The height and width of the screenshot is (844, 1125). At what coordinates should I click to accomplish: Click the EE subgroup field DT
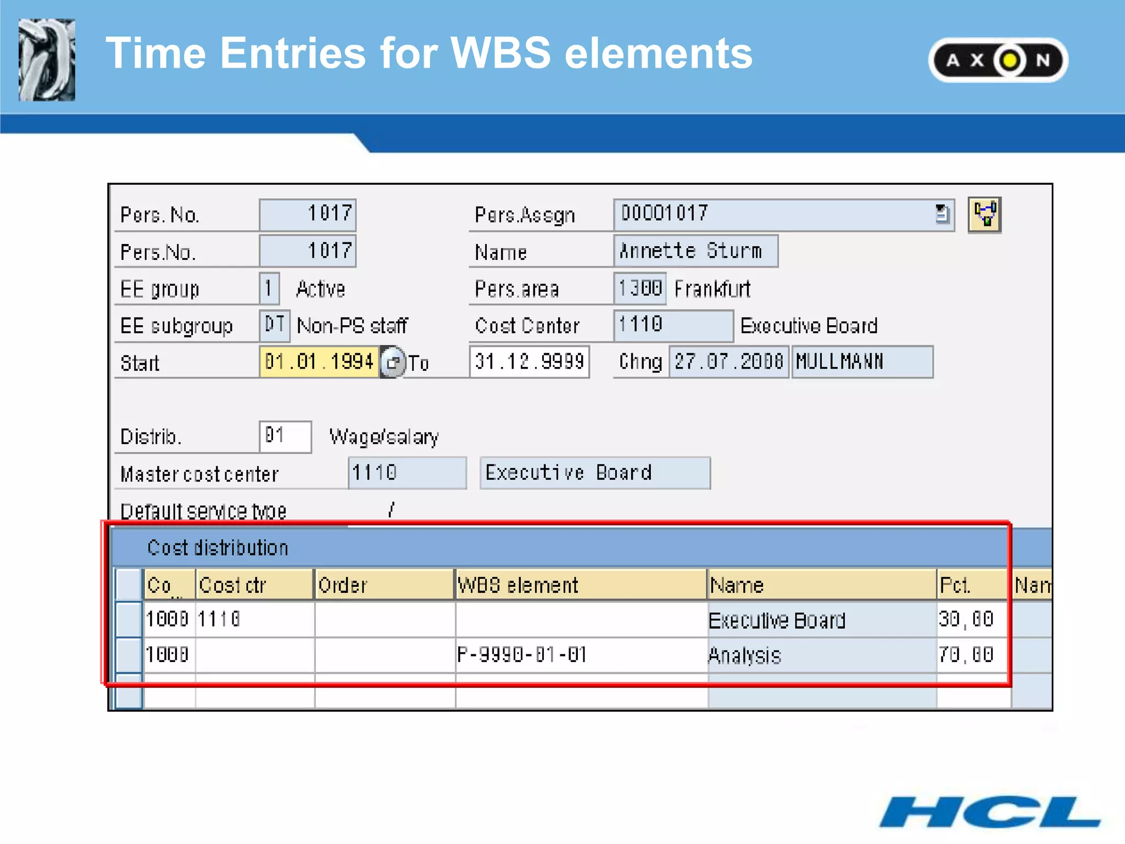[x=275, y=325]
